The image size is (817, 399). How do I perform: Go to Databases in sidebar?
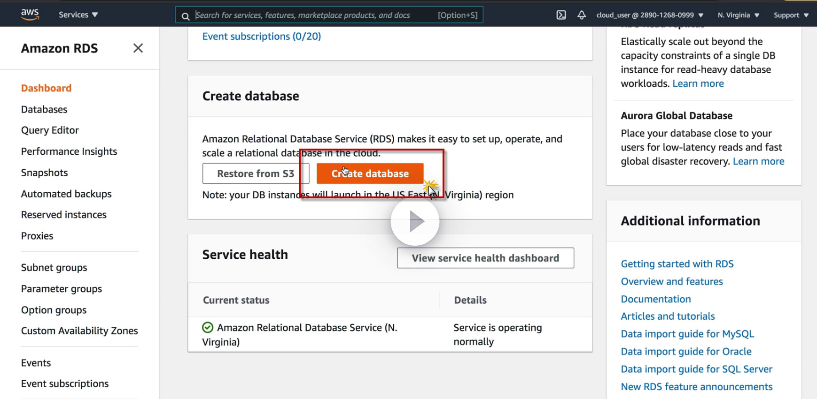click(x=44, y=109)
